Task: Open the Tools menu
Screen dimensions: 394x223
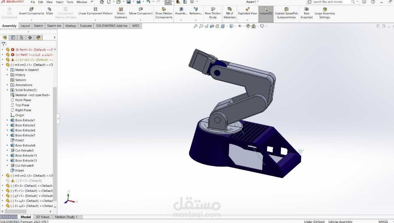Action: [x=70, y=2]
